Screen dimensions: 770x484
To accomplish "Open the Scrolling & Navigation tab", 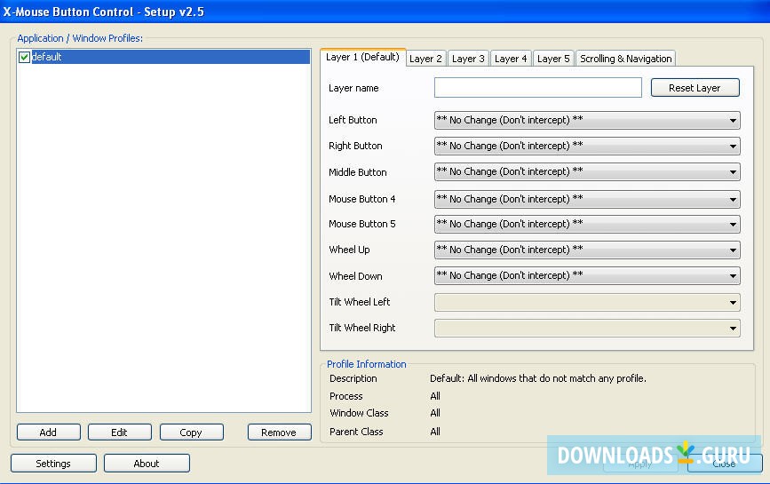I will point(625,59).
